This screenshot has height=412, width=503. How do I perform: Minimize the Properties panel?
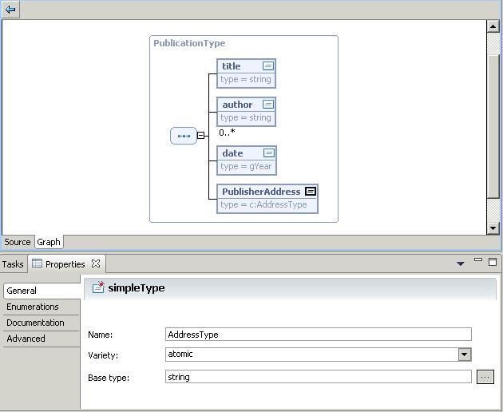(x=478, y=260)
